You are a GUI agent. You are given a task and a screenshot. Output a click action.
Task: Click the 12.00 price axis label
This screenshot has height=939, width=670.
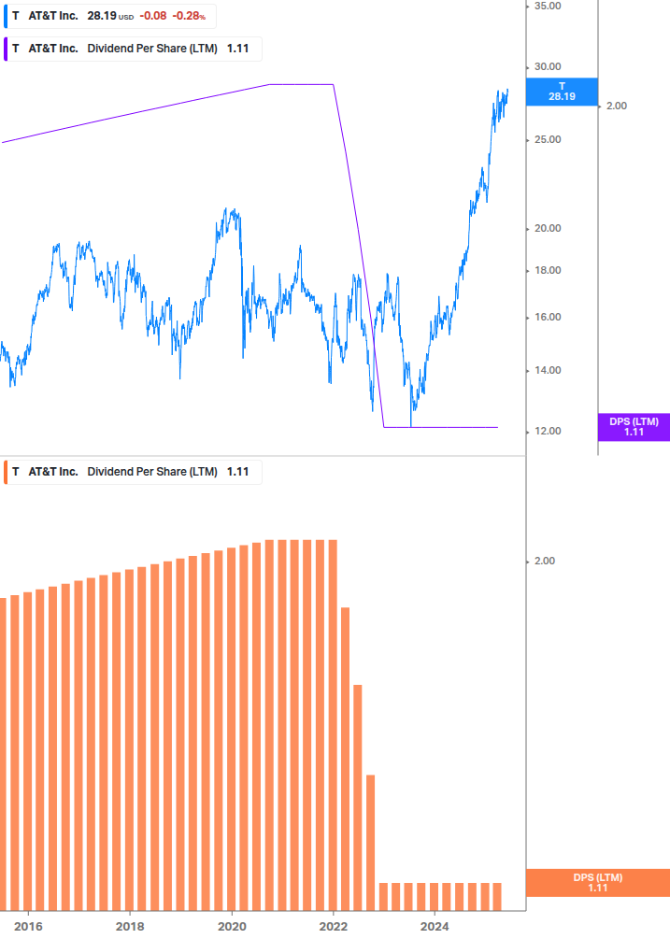[x=548, y=431]
